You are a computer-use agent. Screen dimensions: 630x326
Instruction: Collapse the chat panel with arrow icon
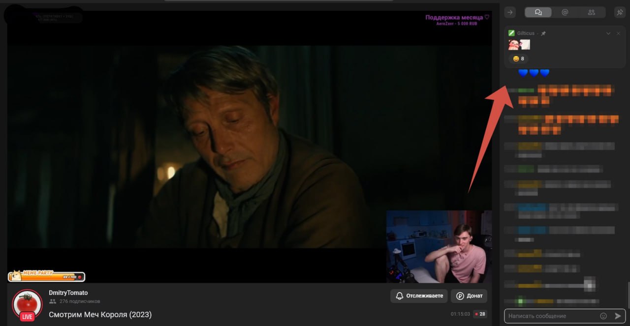[x=510, y=12]
